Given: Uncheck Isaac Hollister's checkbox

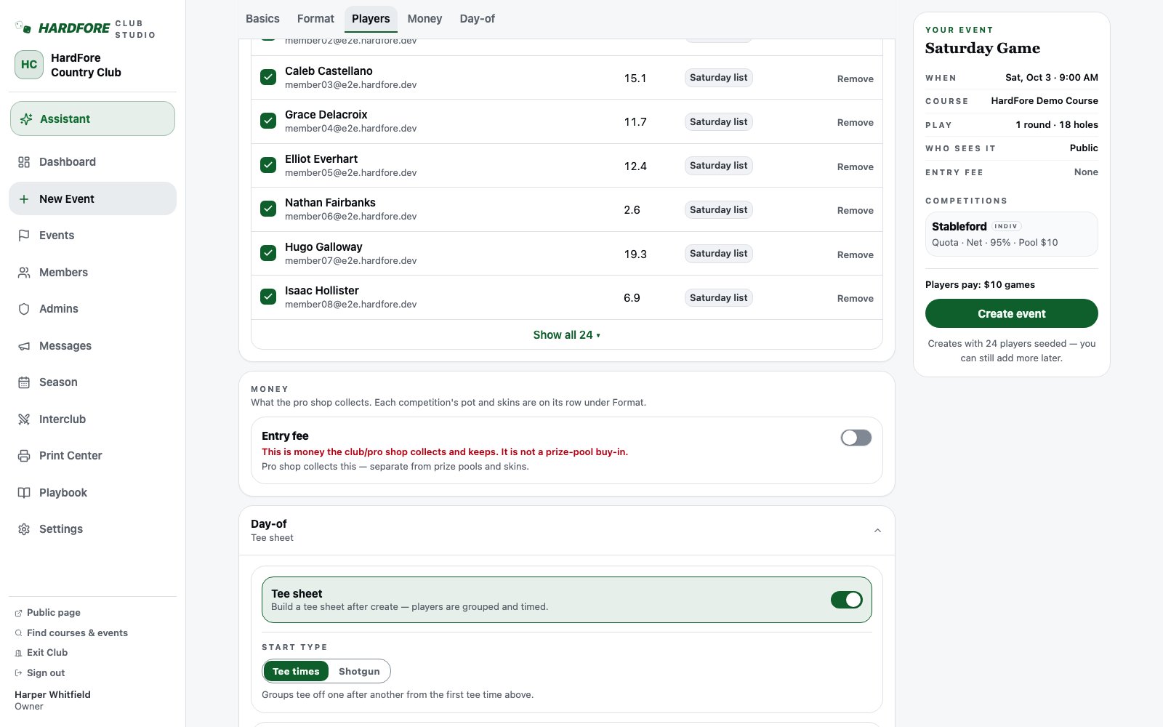Looking at the screenshot, I should 268,297.
